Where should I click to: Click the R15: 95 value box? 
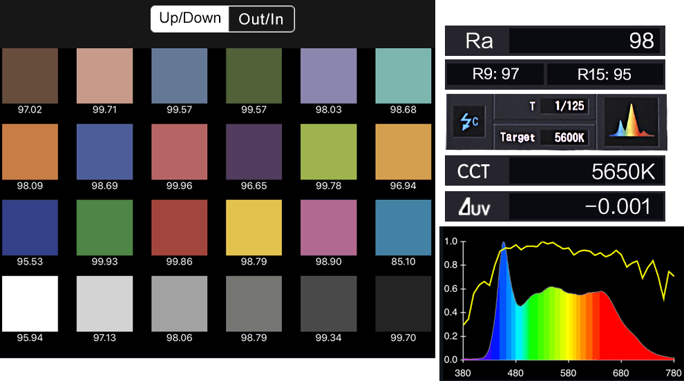point(605,74)
